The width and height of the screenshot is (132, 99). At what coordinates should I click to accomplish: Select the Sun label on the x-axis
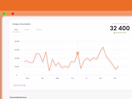tap(115, 78)
